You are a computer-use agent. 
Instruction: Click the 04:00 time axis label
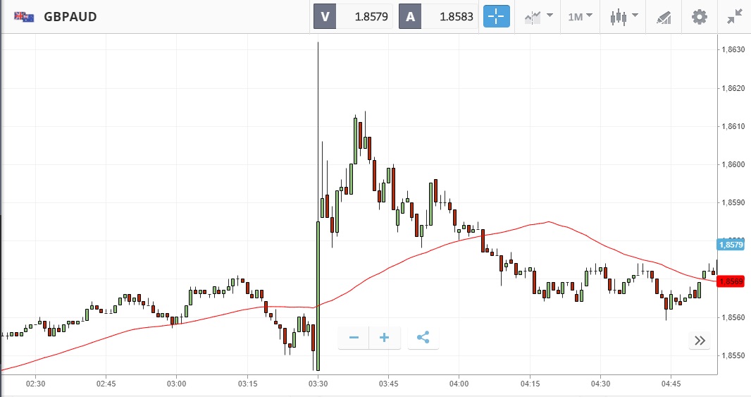(x=459, y=384)
